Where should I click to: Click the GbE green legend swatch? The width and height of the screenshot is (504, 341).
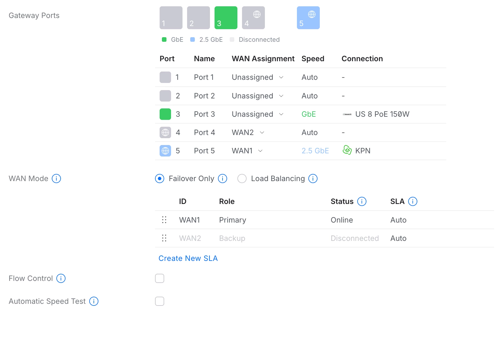tap(164, 39)
